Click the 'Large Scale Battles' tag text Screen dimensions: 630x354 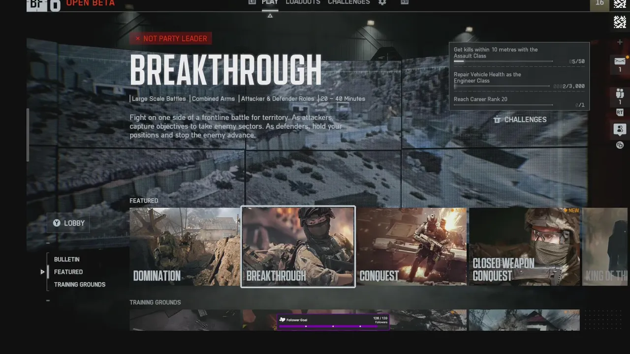pyautogui.click(x=158, y=99)
